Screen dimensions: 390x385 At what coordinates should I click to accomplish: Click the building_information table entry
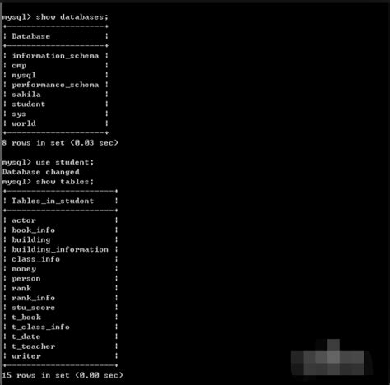(x=60, y=249)
